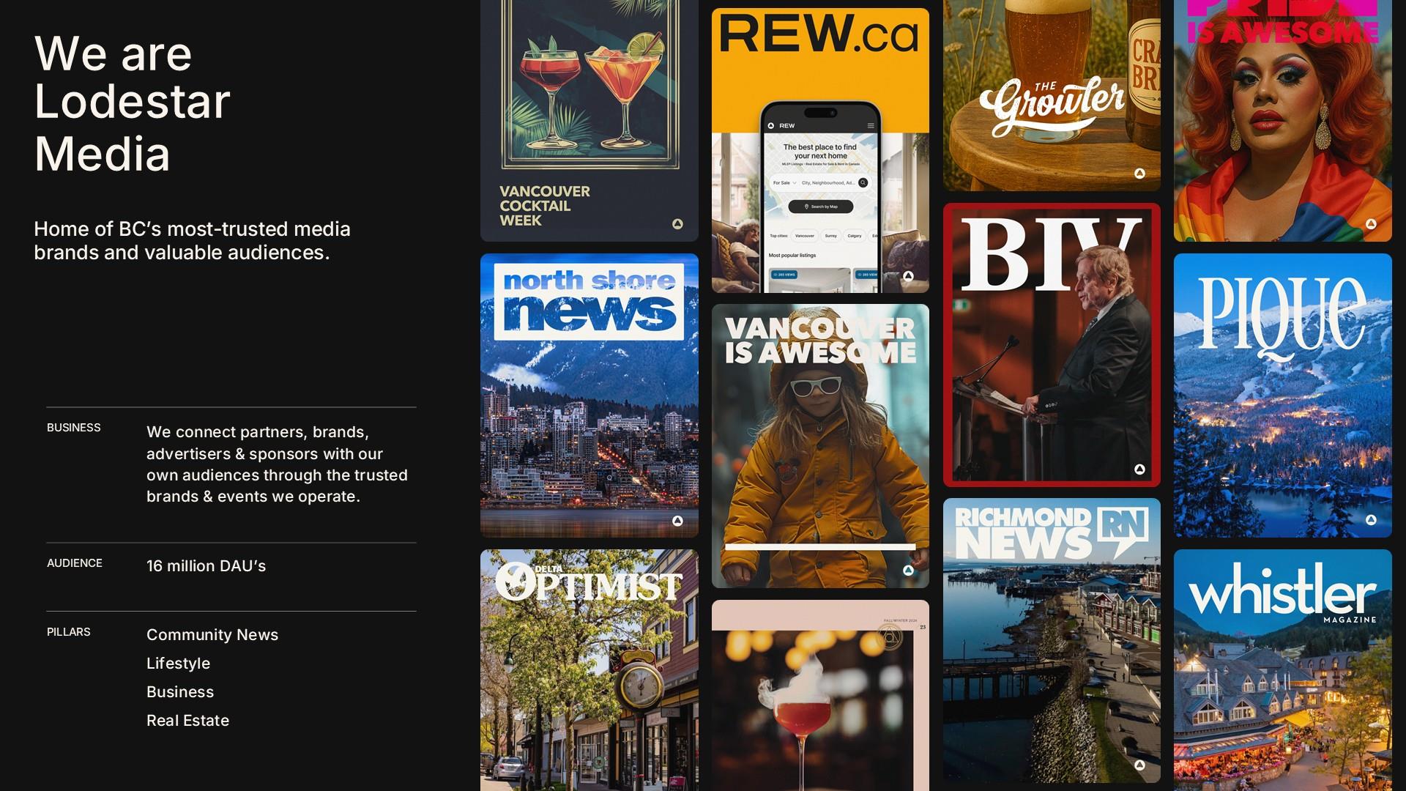Click the Community News pillar

click(x=212, y=635)
